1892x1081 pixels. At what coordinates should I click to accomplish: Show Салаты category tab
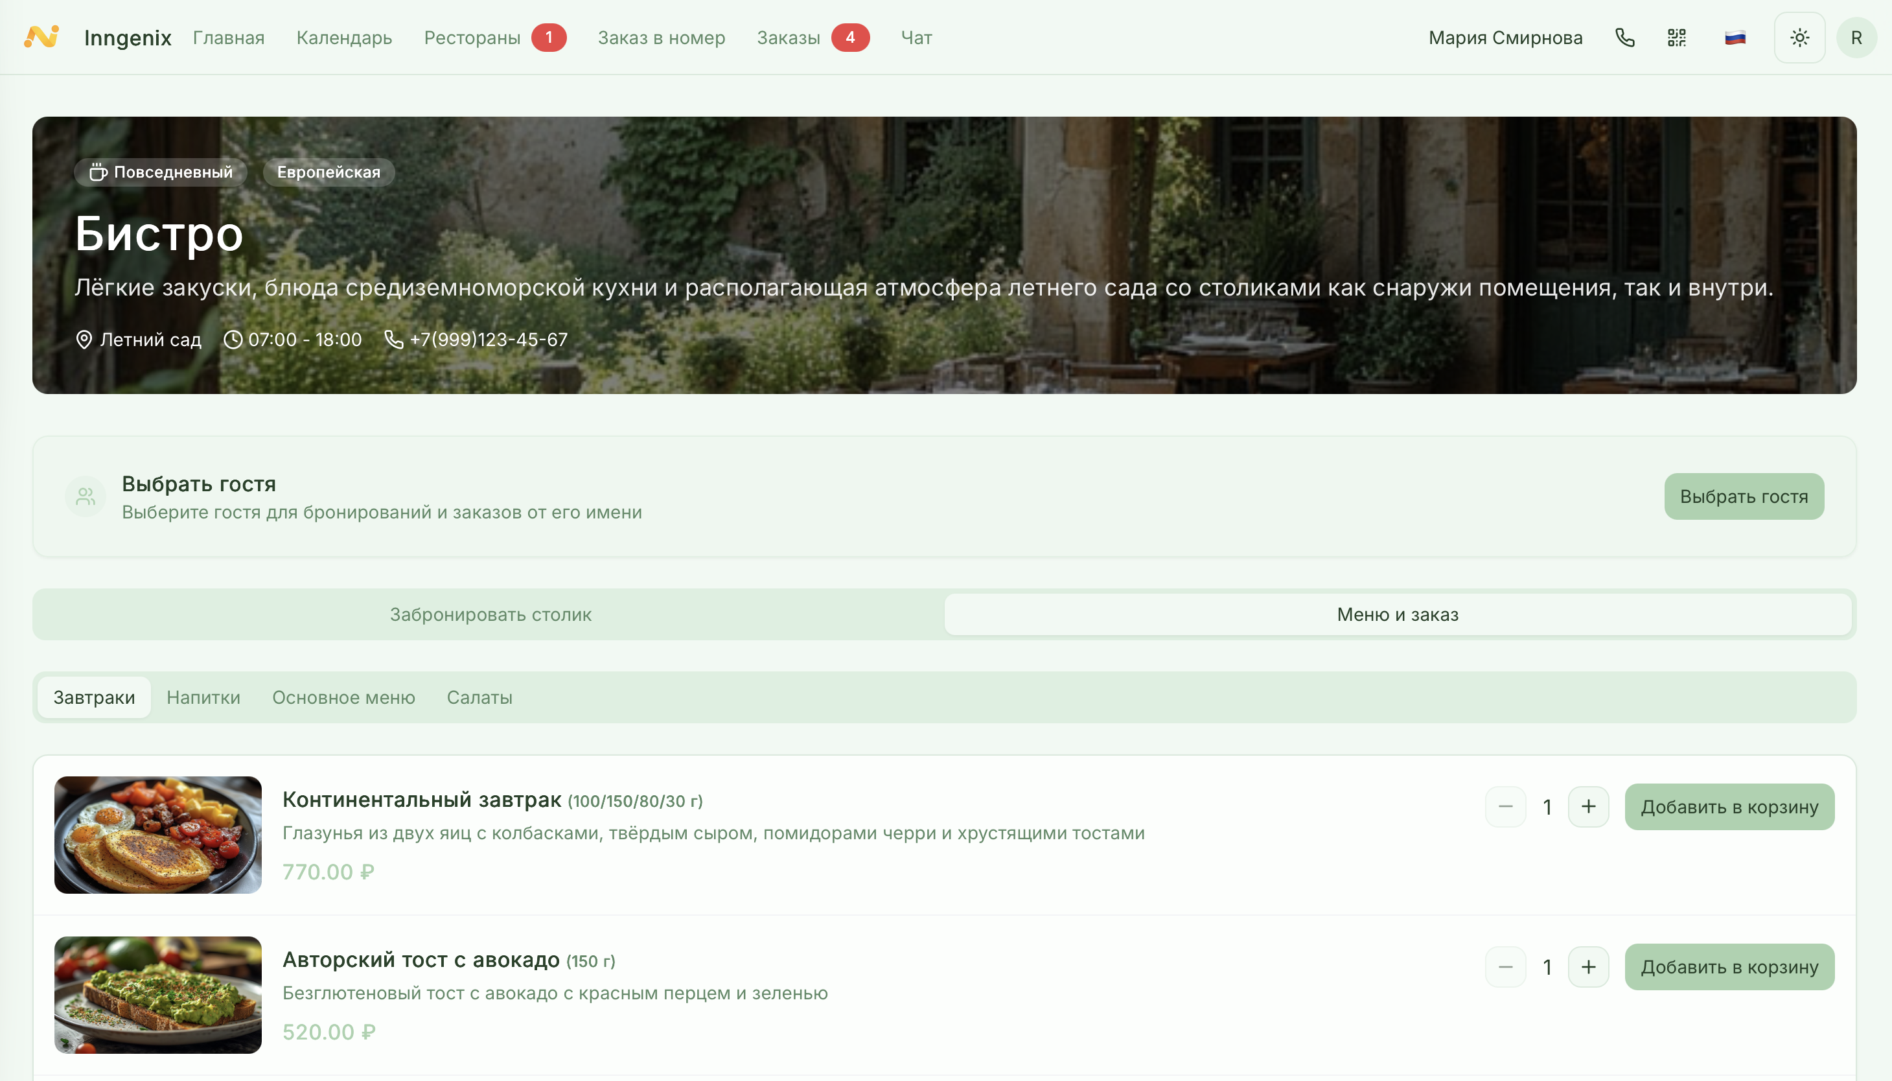point(479,697)
